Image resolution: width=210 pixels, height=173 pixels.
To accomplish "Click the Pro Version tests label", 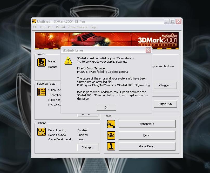I will pos(54,105).
